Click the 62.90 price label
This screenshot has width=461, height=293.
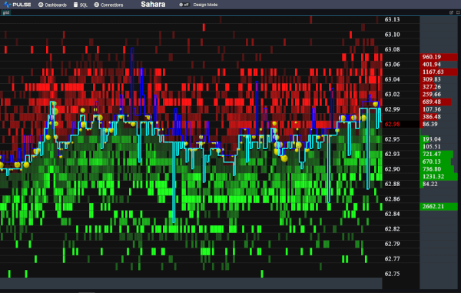tap(392, 169)
